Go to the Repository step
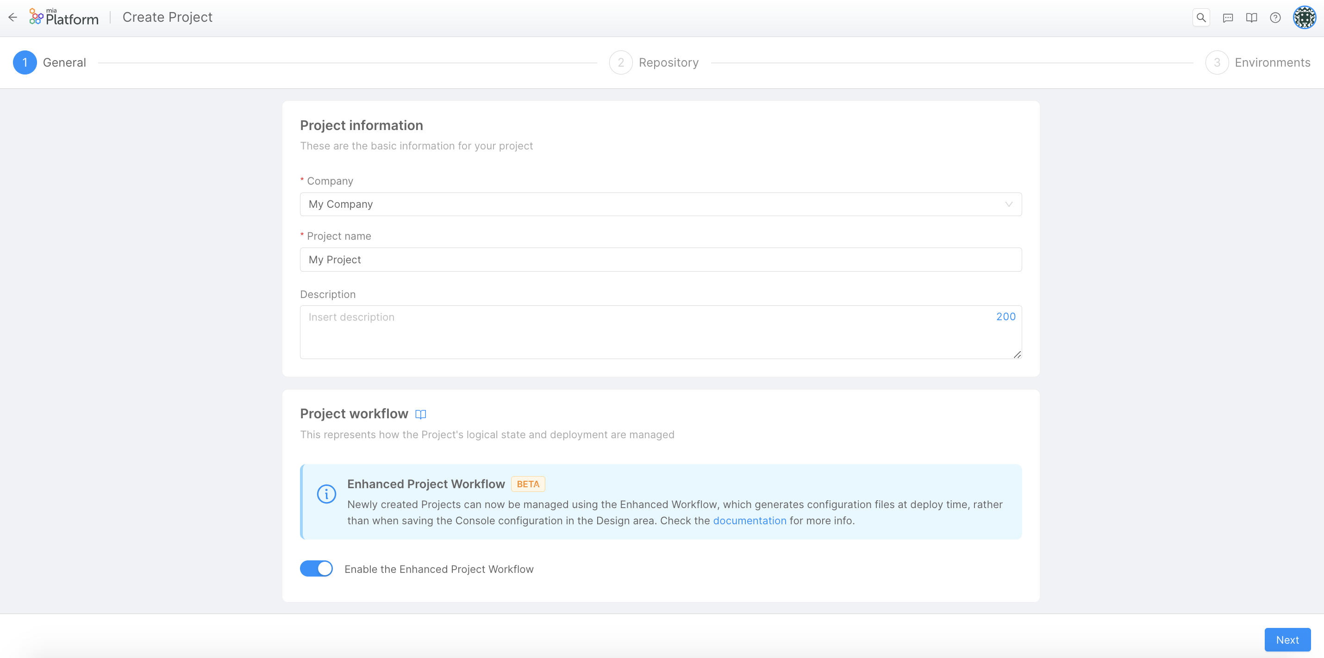 tap(654, 62)
